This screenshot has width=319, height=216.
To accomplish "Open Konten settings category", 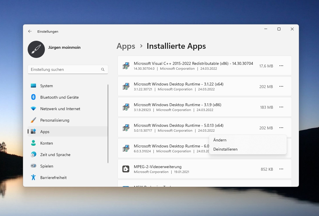I will pos(68,143).
